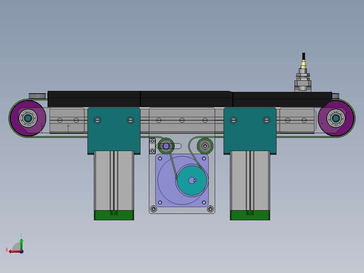Select the left grey support leg
This screenshot has width=364, height=273.
114,180
